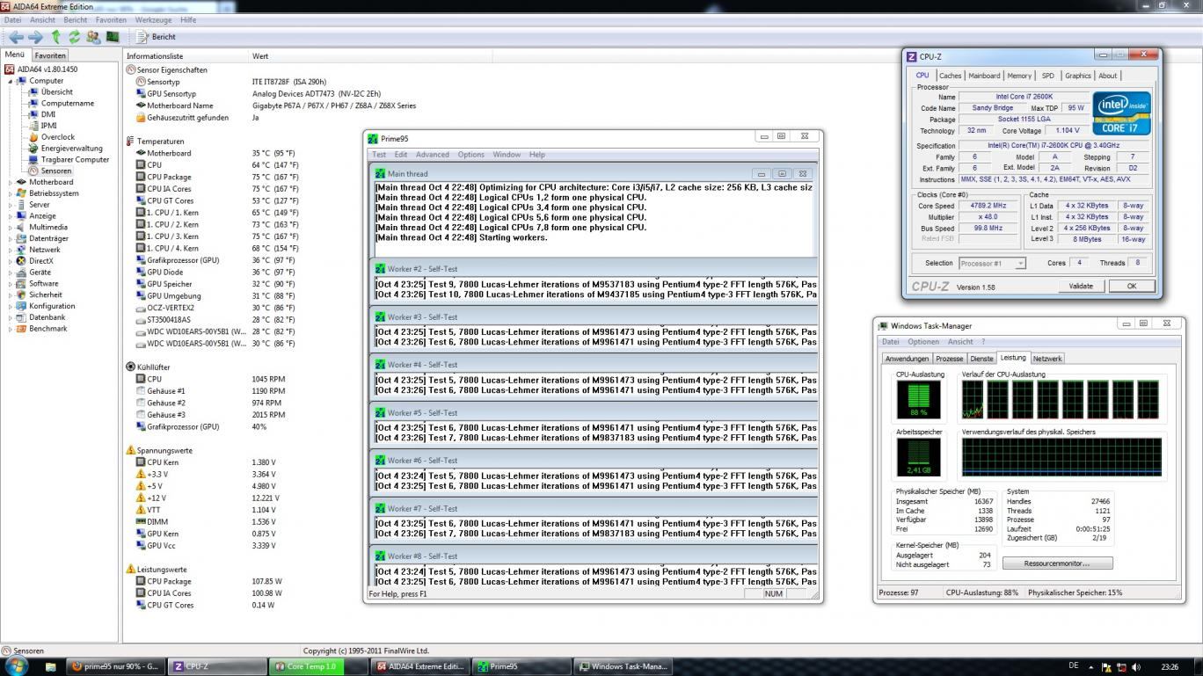This screenshot has height=676, width=1203.
Task: Select Multimedia node icon
Action: click(22, 227)
